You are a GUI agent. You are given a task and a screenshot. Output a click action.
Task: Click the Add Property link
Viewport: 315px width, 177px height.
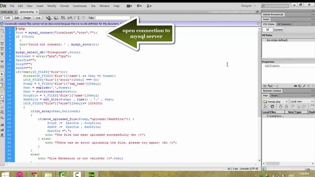pos(272,65)
